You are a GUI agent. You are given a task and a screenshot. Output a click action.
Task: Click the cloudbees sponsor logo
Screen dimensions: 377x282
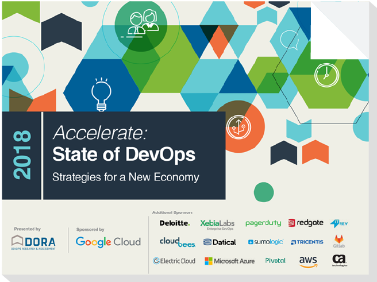[x=178, y=242]
